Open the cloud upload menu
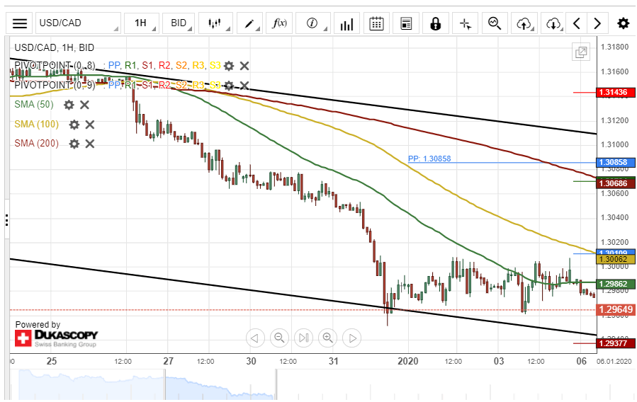Screen dimensions: 637x402 [x=524, y=23]
